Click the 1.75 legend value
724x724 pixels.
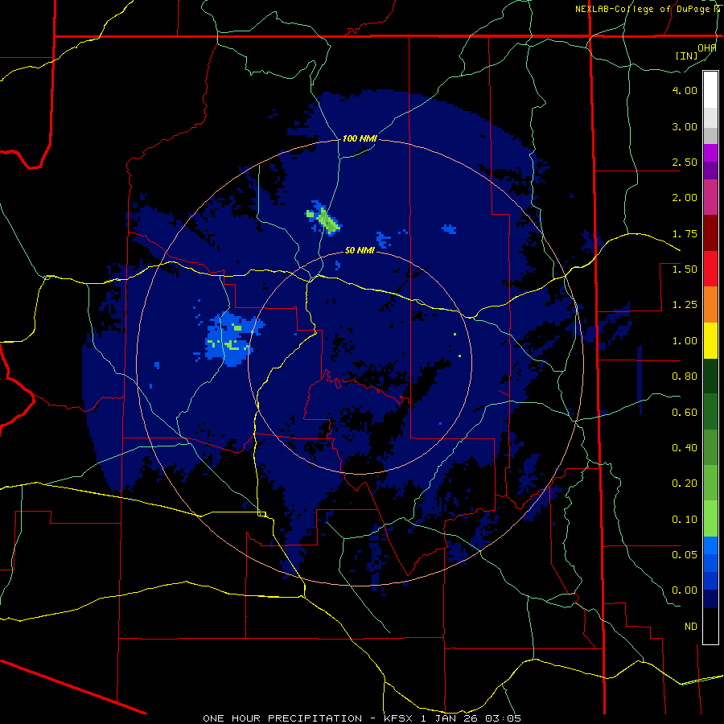click(x=685, y=233)
